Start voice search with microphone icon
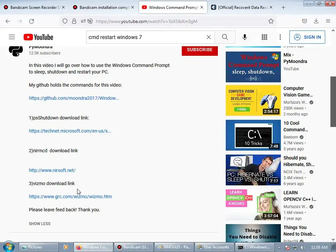The width and height of the screenshot is (336, 252). coord(245,37)
